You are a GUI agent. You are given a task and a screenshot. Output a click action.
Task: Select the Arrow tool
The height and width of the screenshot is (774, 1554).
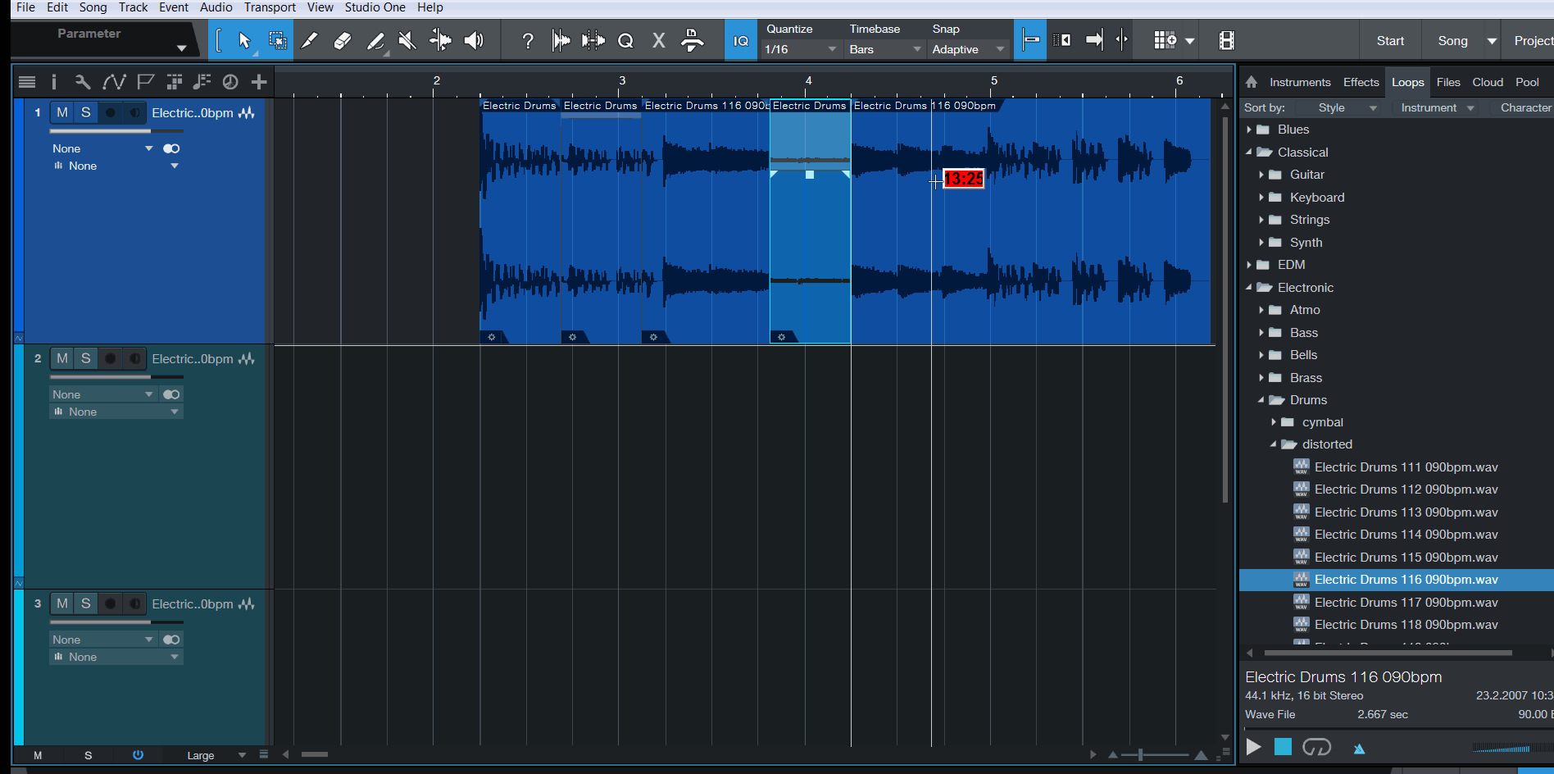244,40
